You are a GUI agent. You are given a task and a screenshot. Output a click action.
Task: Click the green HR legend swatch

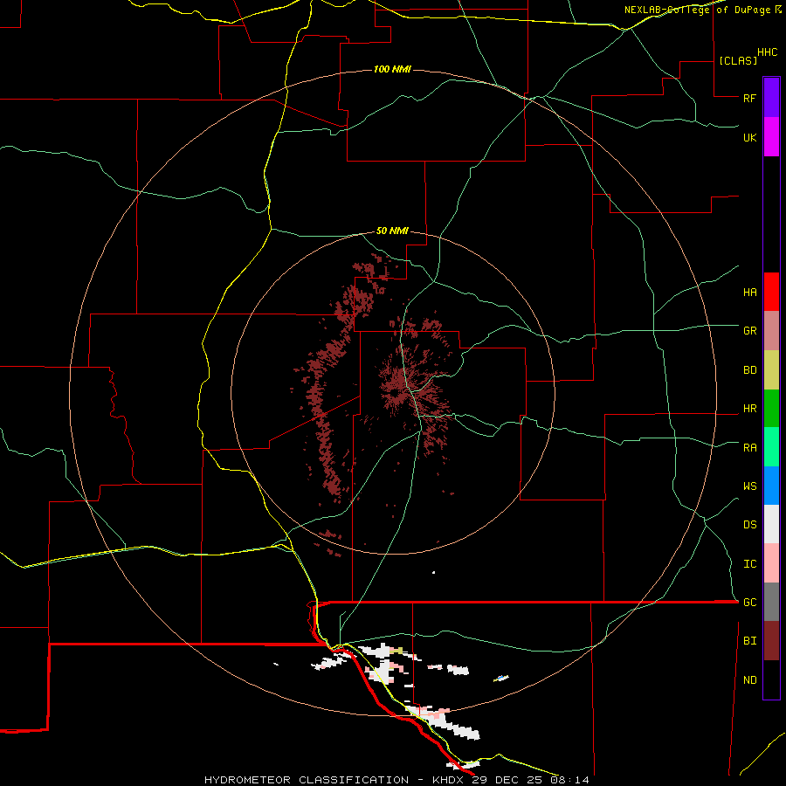(x=771, y=409)
